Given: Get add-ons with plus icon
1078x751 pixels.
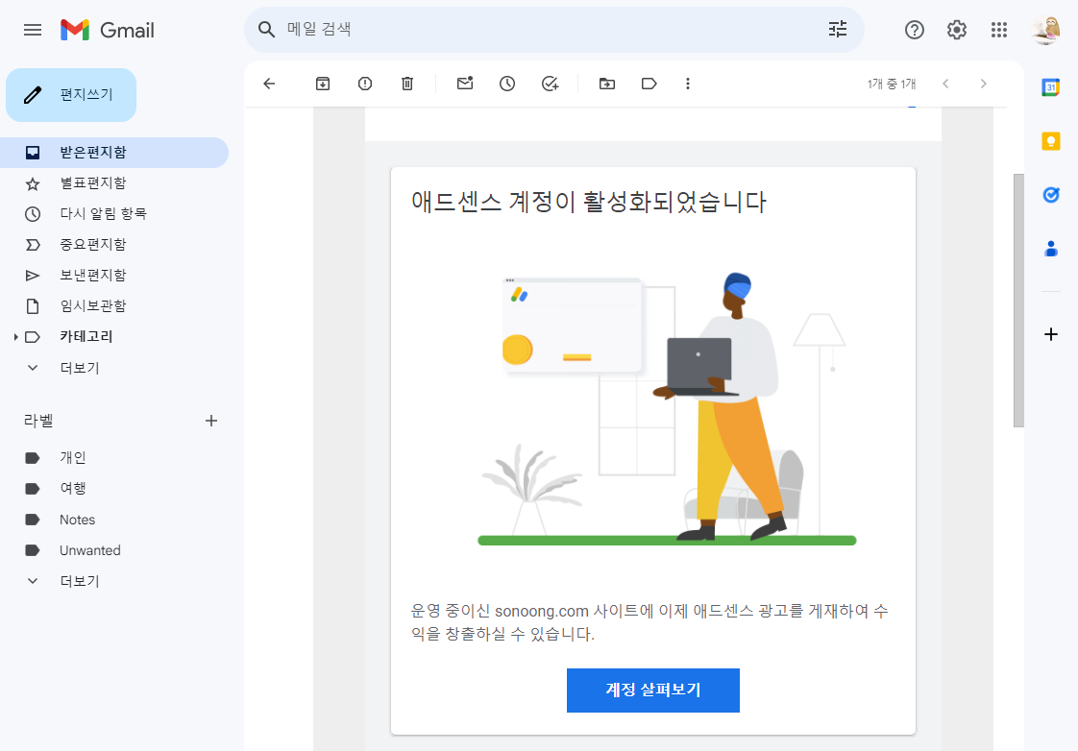Looking at the screenshot, I should [1050, 334].
